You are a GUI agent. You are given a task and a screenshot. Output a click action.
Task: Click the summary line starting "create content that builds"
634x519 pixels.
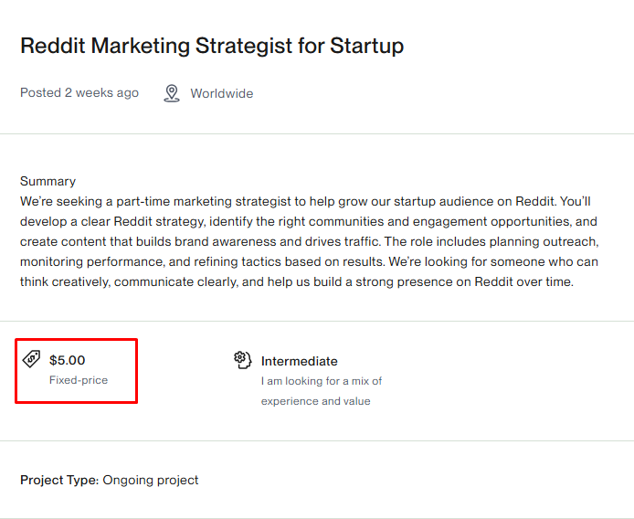310,241
